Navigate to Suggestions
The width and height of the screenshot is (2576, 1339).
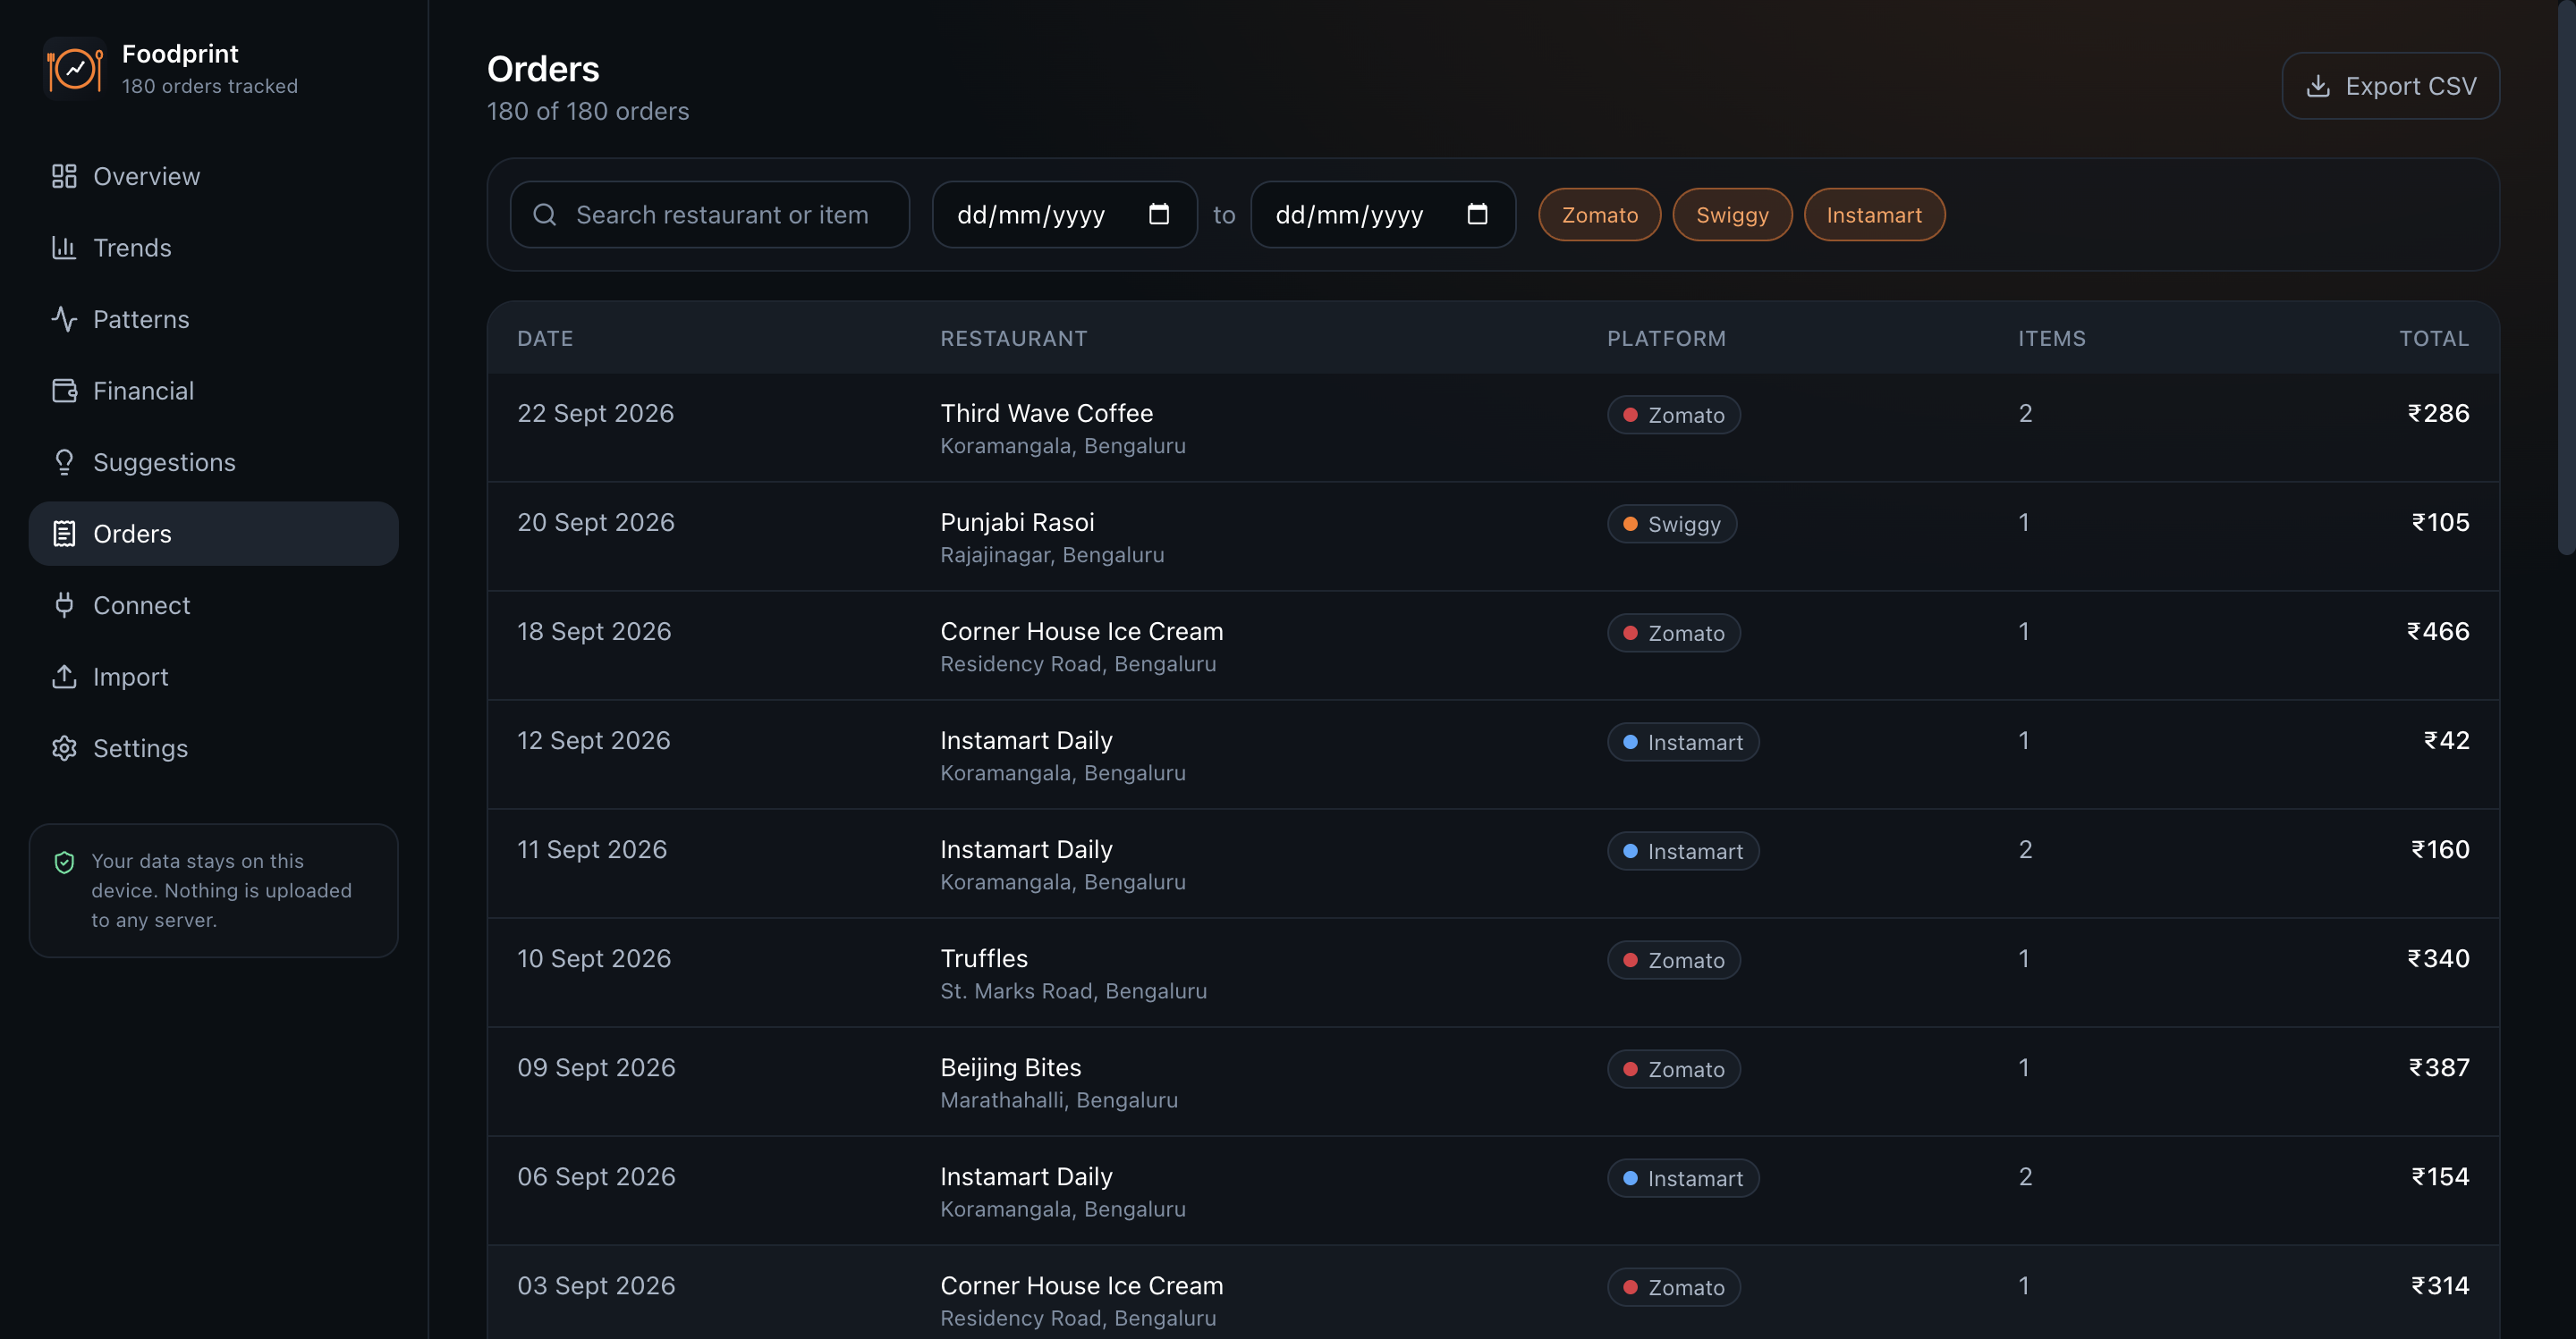point(213,463)
